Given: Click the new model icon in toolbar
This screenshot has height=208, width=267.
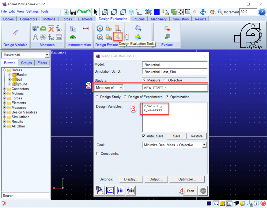Looking at the screenshot, I should point(66,12).
